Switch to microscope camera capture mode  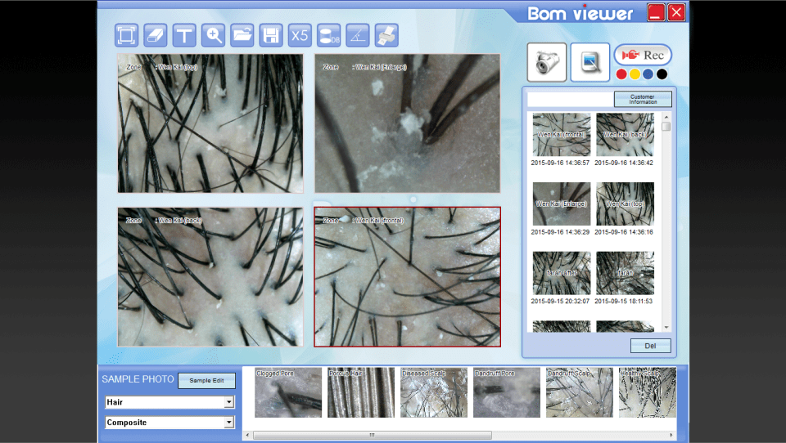pos(547,62)
